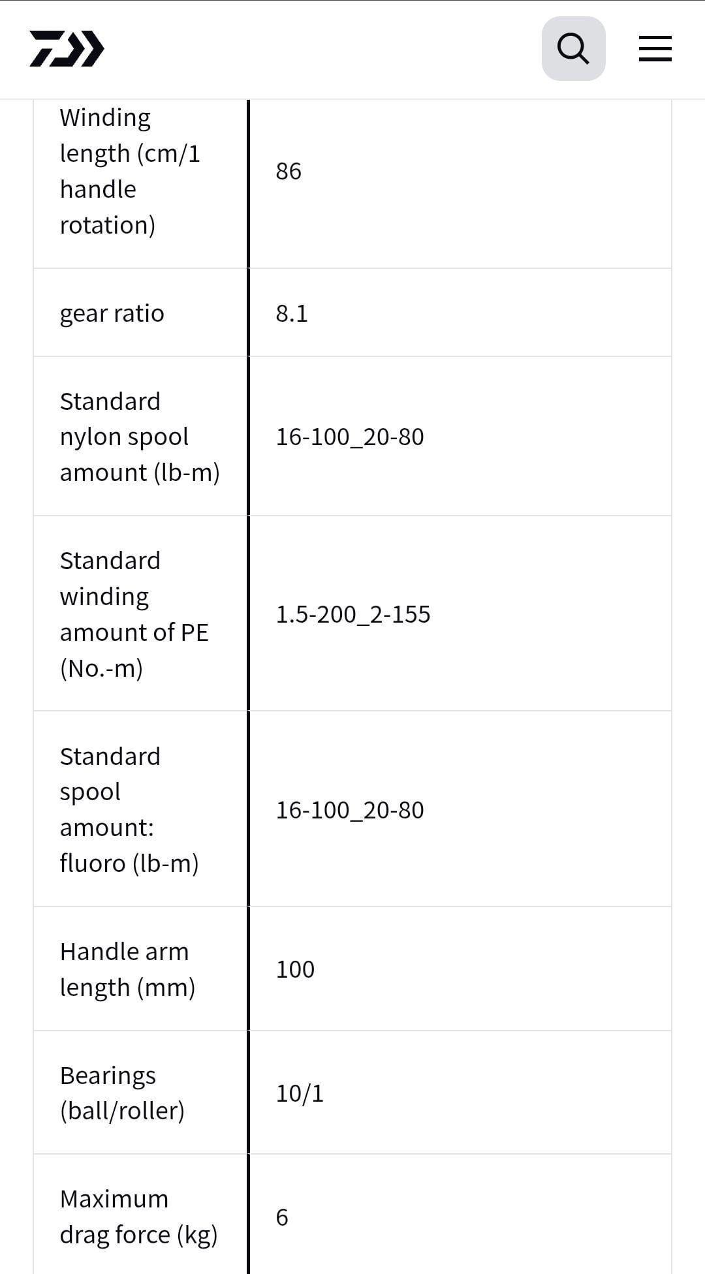Click empty header space between logo and search
Viewport: 705px width, 1274px height.
(x=320, y=49)
